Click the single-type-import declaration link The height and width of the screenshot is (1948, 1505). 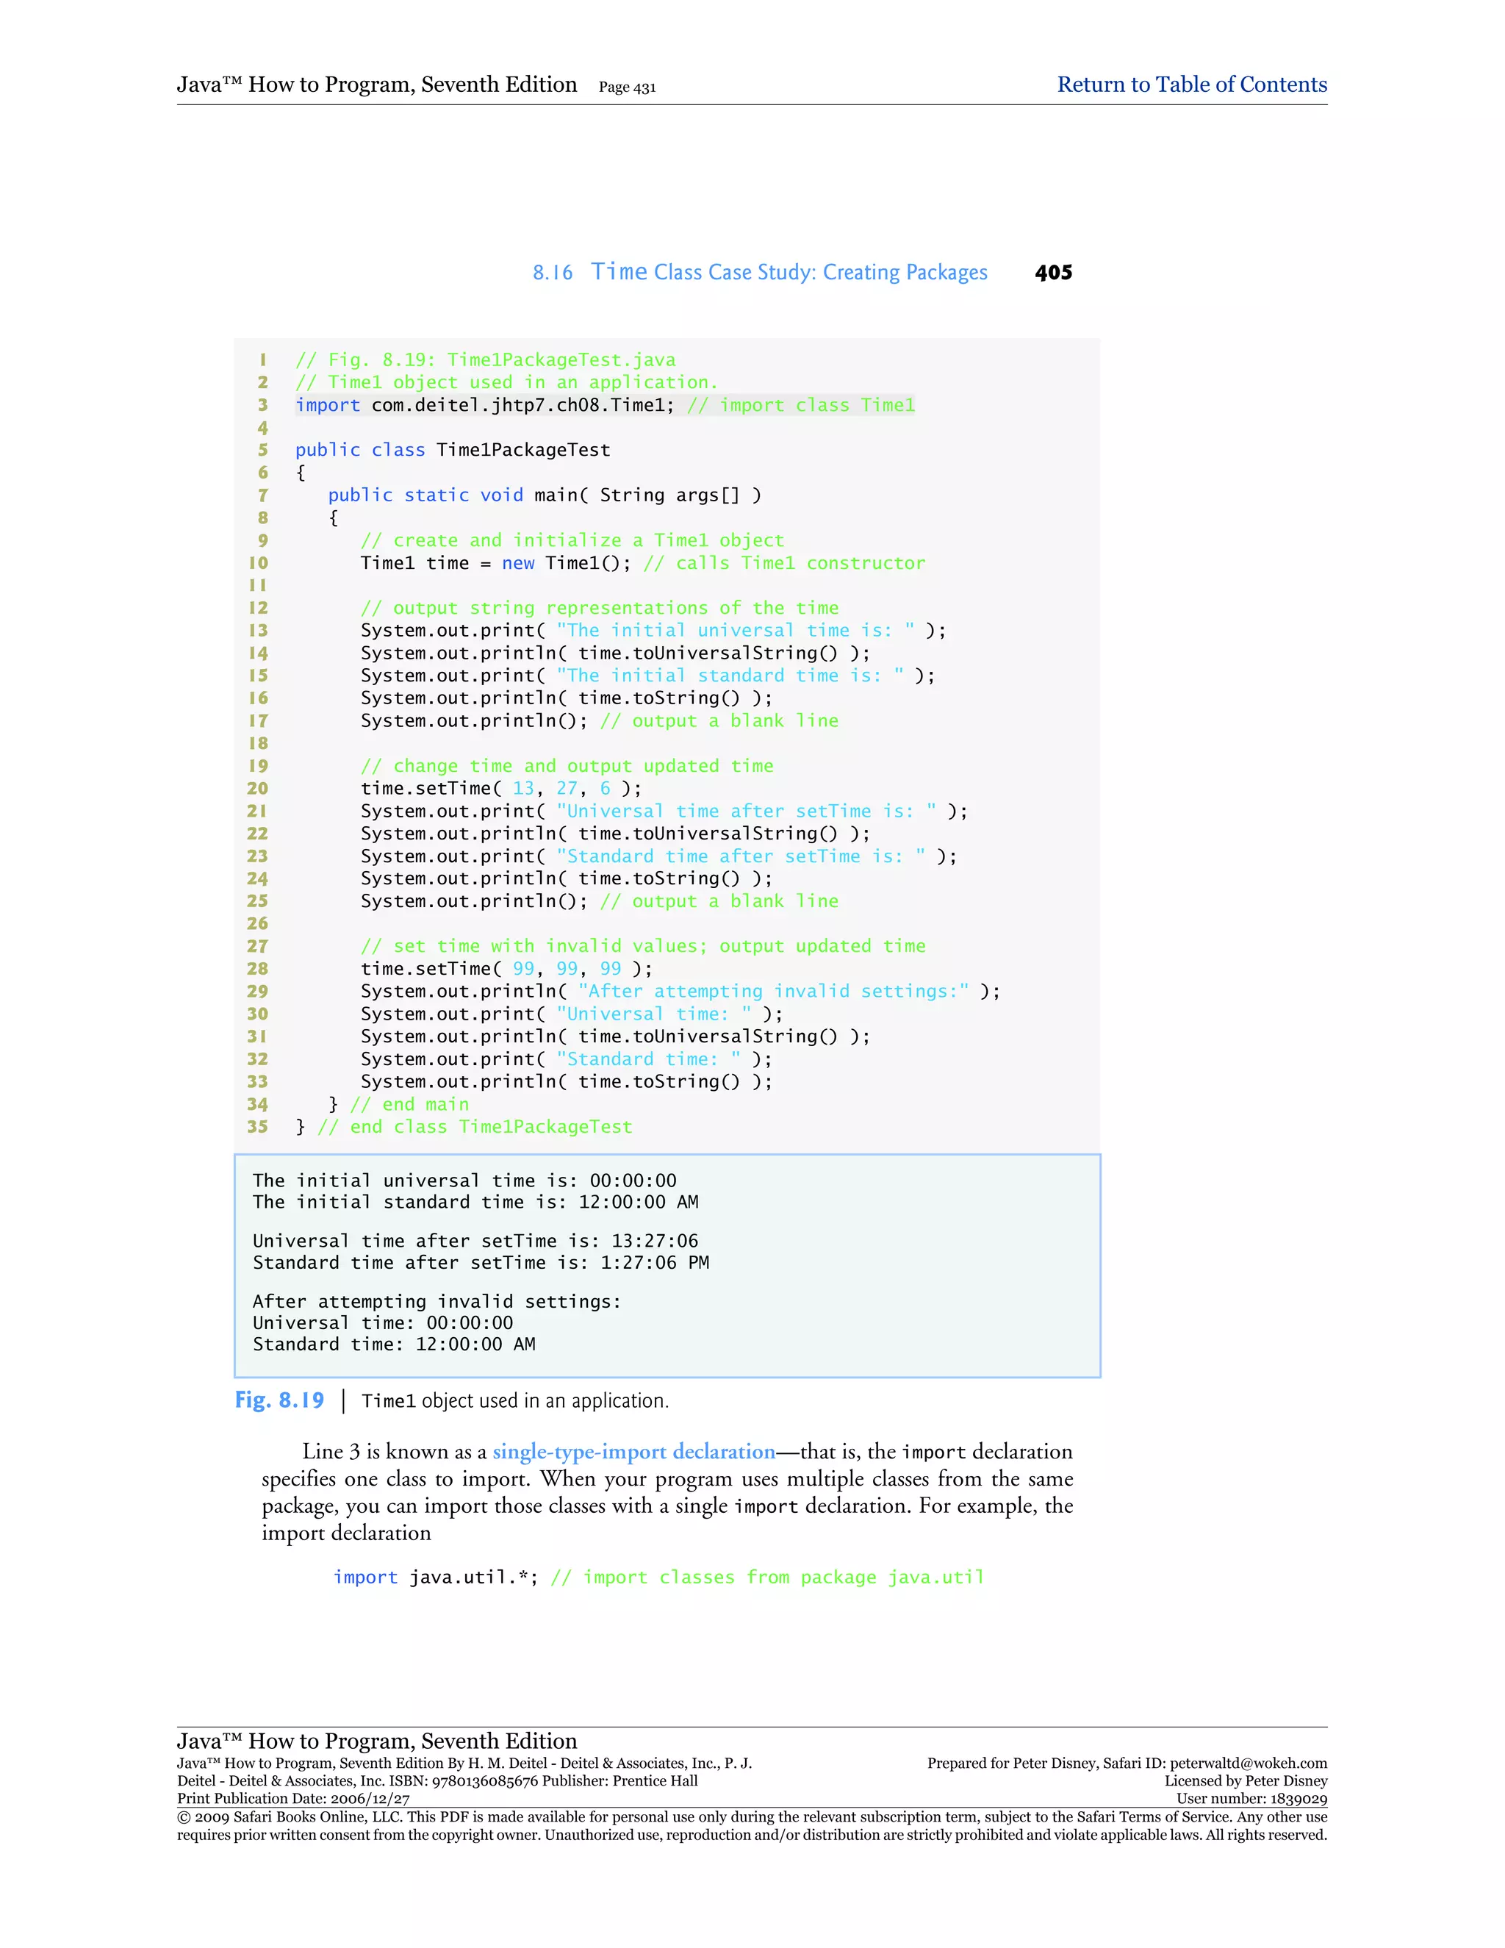click(634, 1451)
